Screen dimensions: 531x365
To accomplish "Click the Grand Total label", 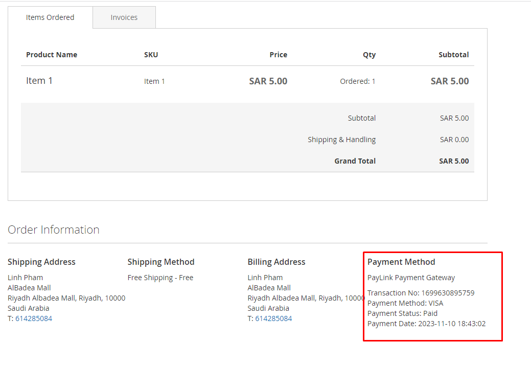I will 355,161.
